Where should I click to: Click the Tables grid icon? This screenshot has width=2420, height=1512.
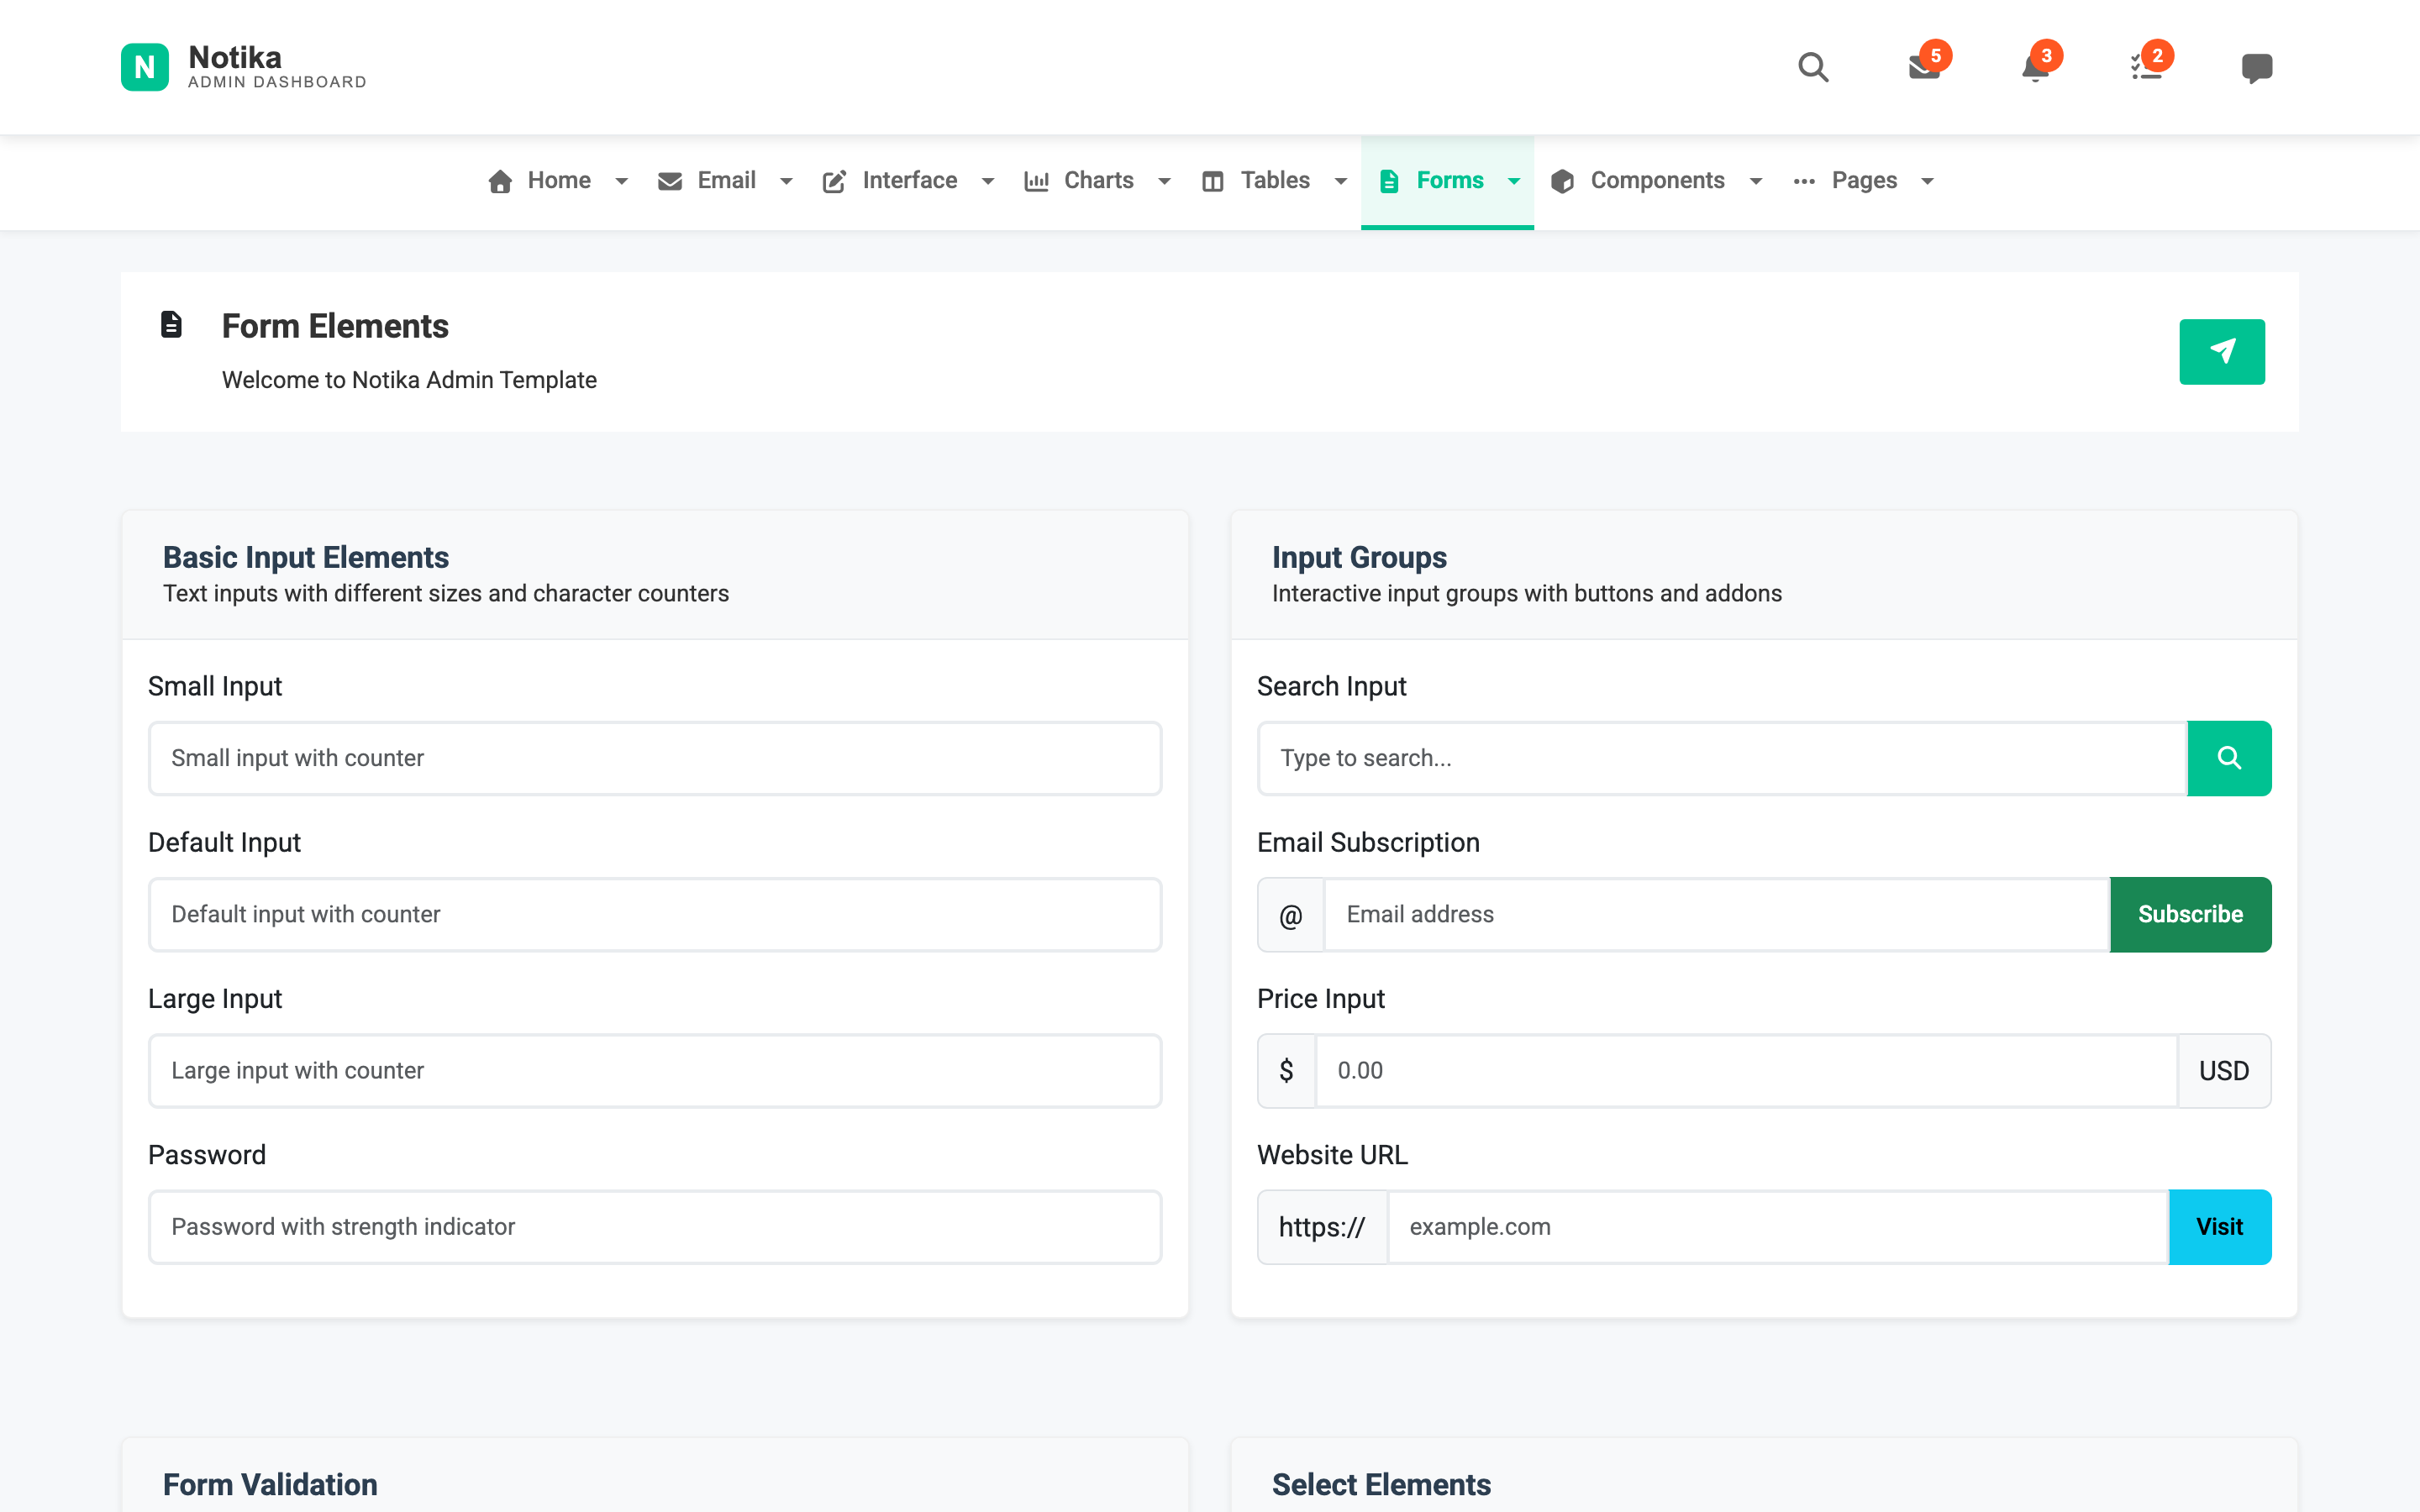pyautogui.click(x=1213, y=181)
